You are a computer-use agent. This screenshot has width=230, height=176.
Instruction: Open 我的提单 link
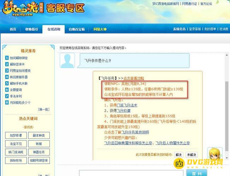[210, 29]
